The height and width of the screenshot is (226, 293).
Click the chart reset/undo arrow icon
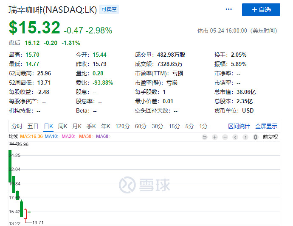pyautogui.click(x=205, y=137)
